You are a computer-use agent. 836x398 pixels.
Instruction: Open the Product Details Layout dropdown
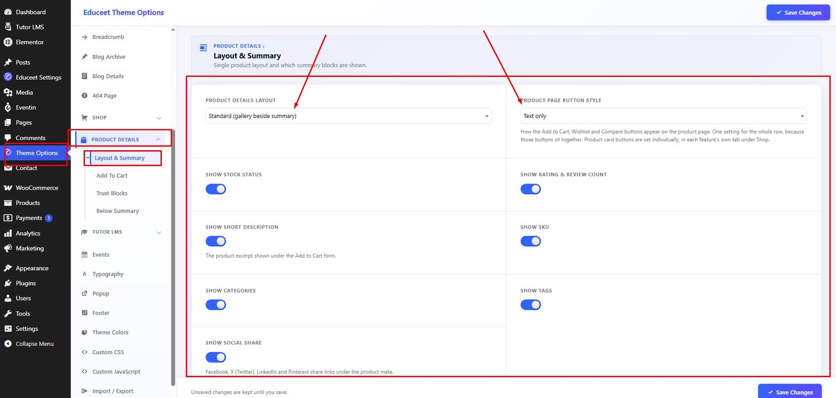tap(349, 116)
